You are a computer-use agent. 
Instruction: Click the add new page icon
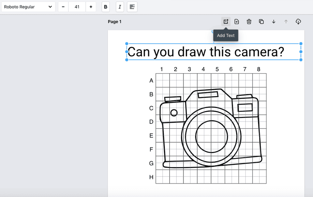[x=237, y=21]
